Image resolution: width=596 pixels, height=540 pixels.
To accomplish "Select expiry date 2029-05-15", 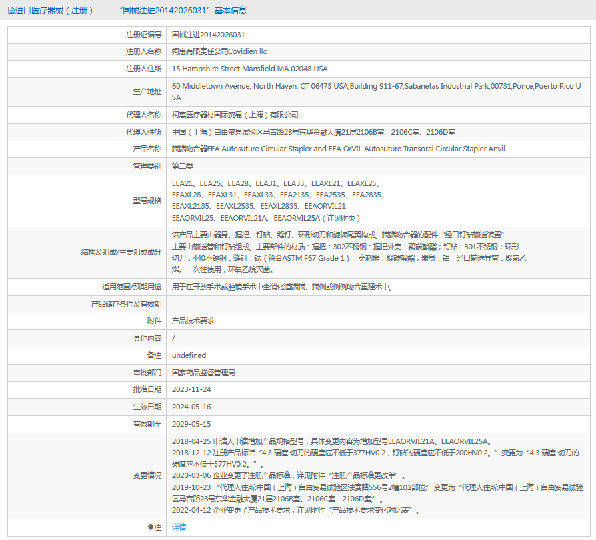I will (x=191, y=424).
